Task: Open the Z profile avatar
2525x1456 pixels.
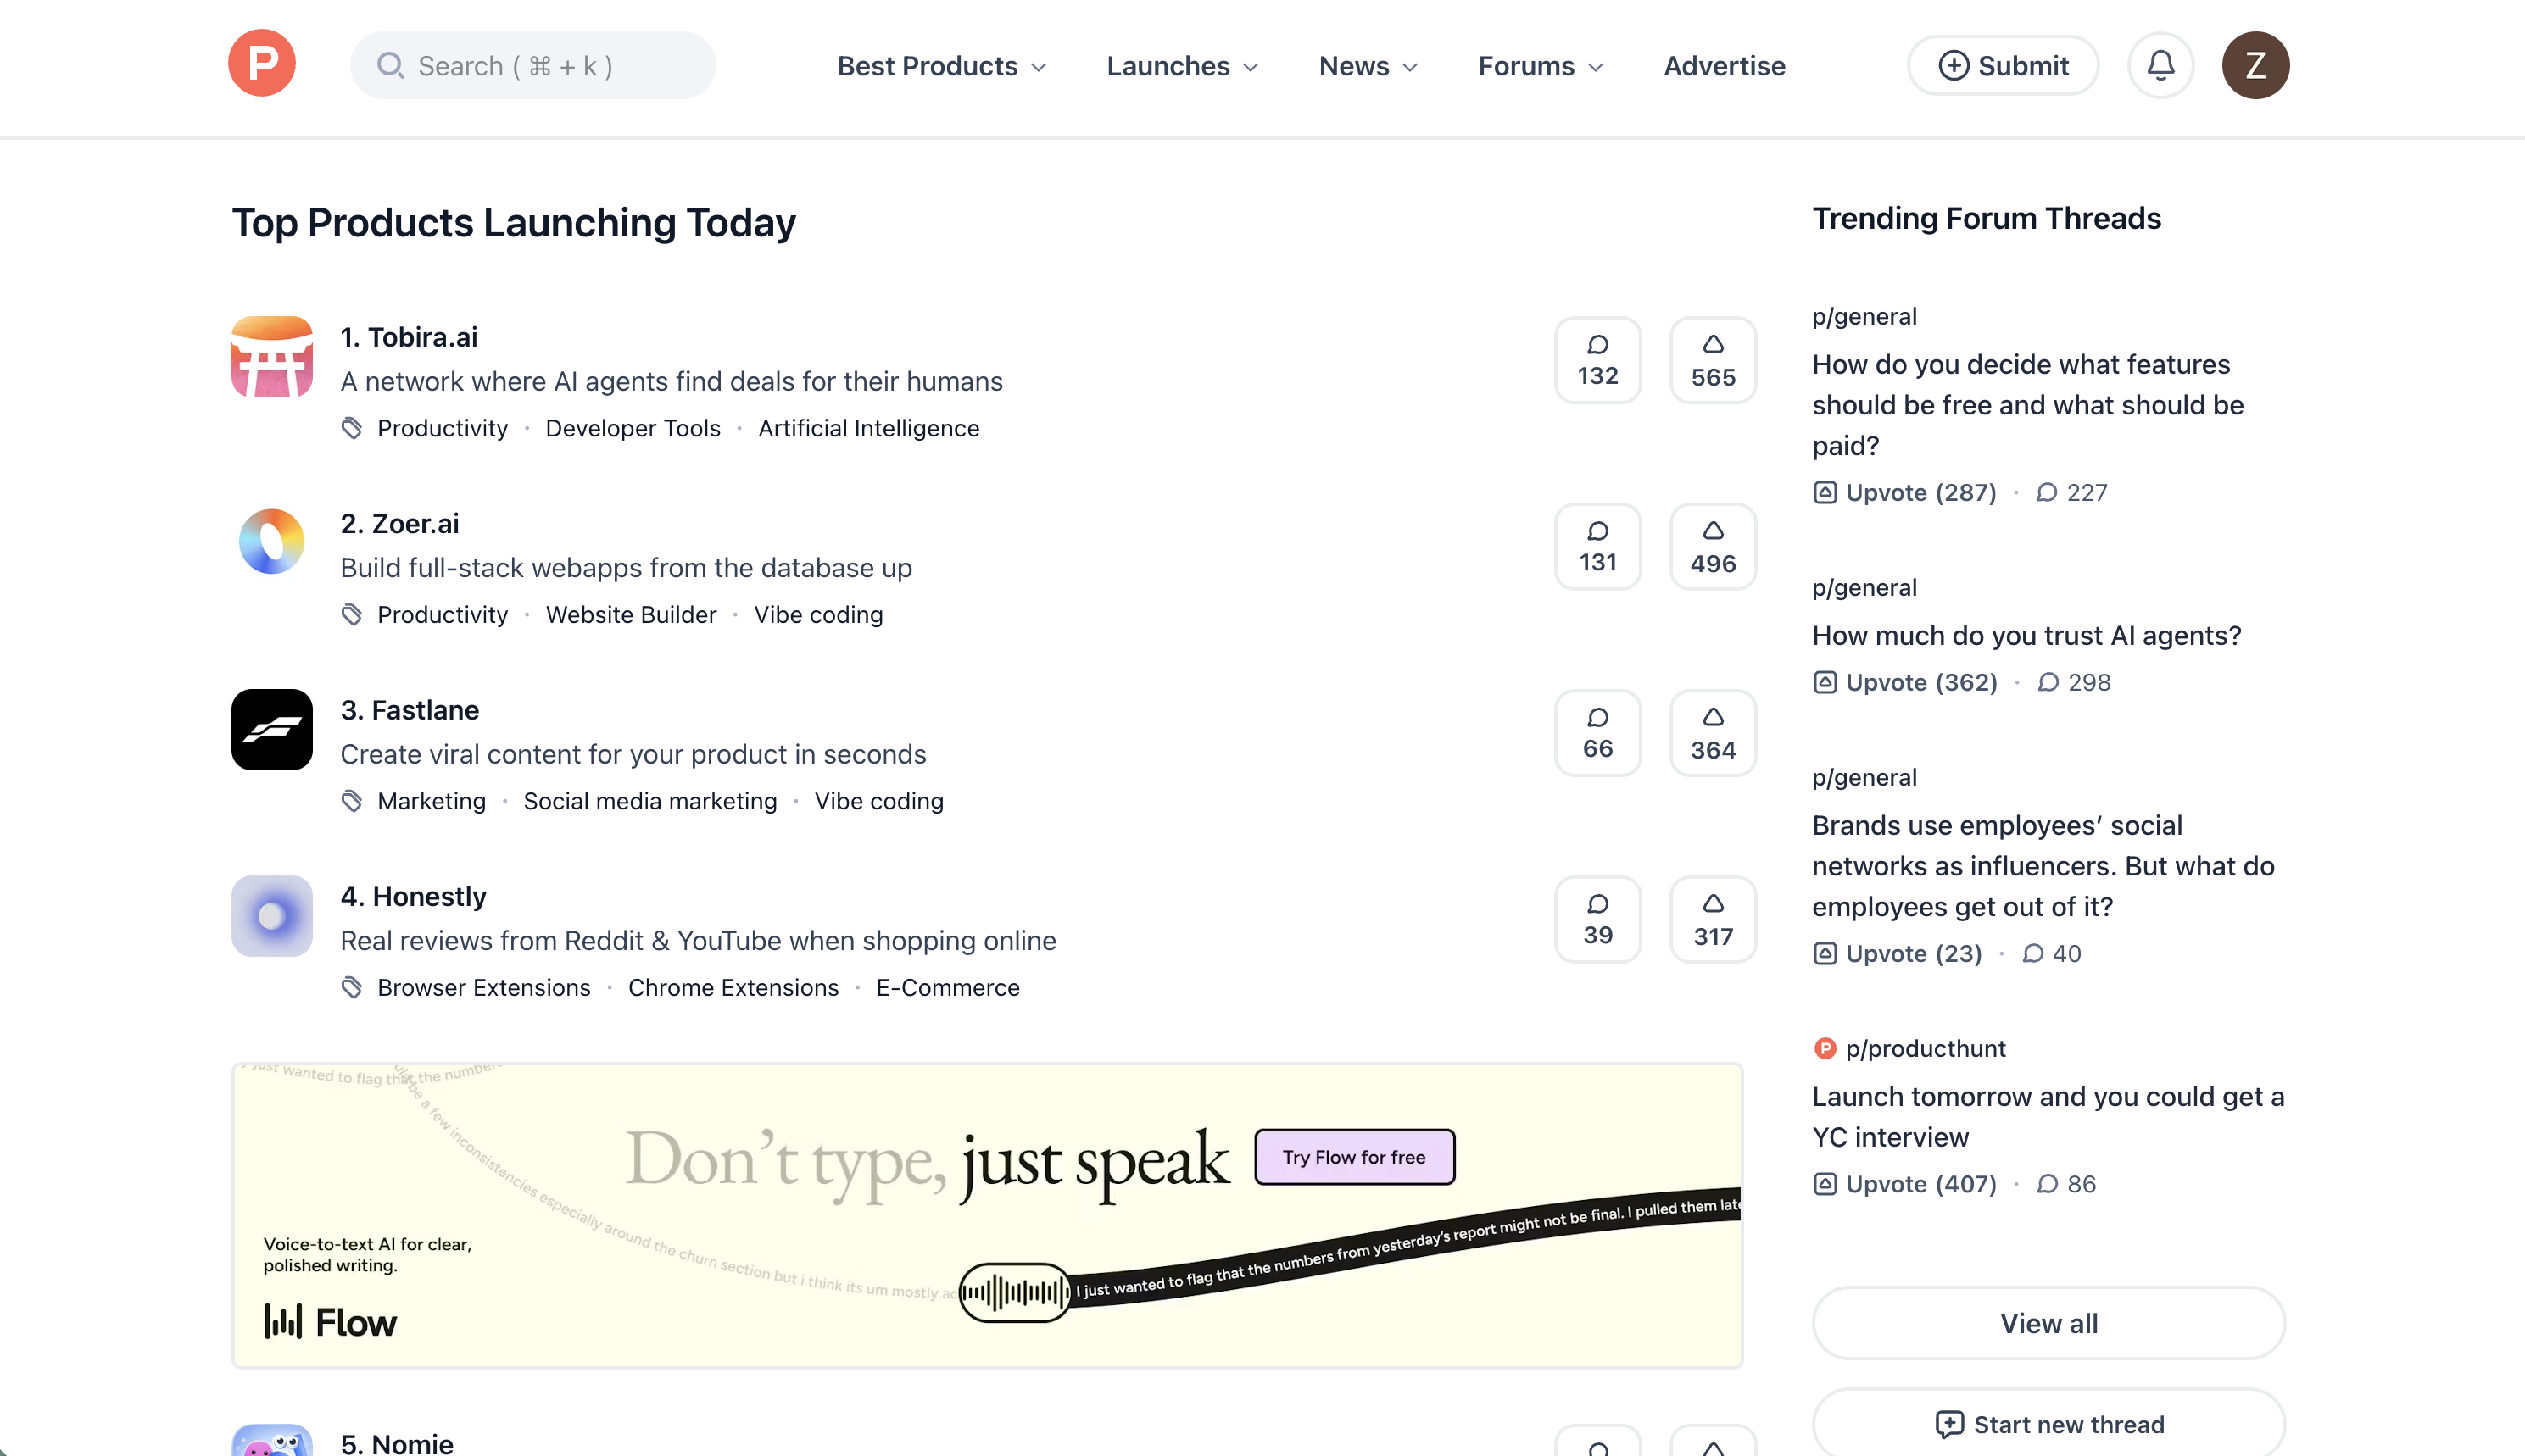Action: tap(2255, 66)
